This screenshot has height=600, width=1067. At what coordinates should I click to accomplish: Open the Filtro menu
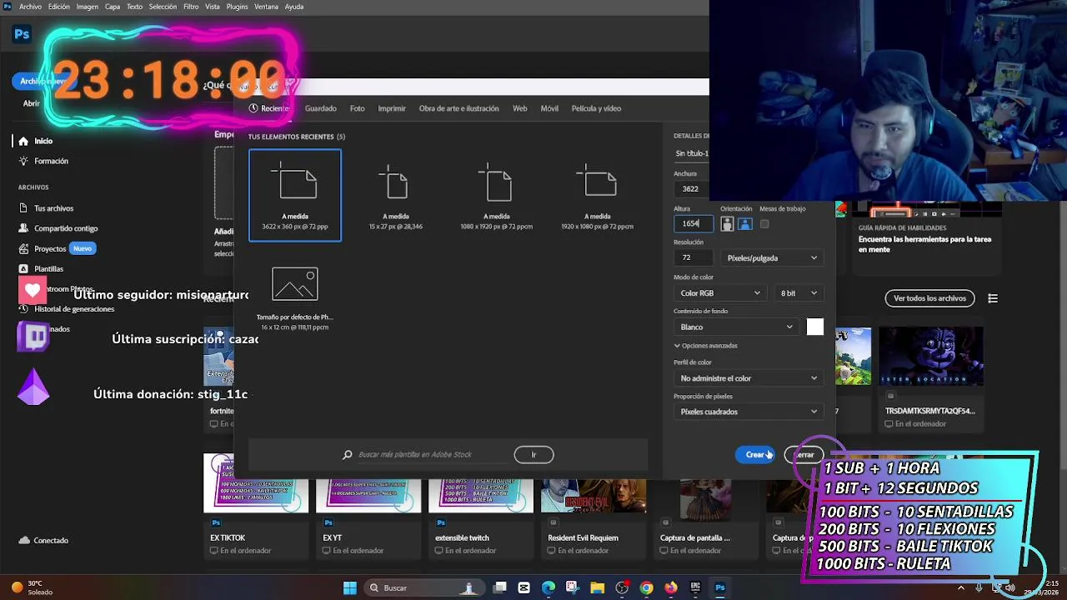pyautogui.click(x=191, y=7)
